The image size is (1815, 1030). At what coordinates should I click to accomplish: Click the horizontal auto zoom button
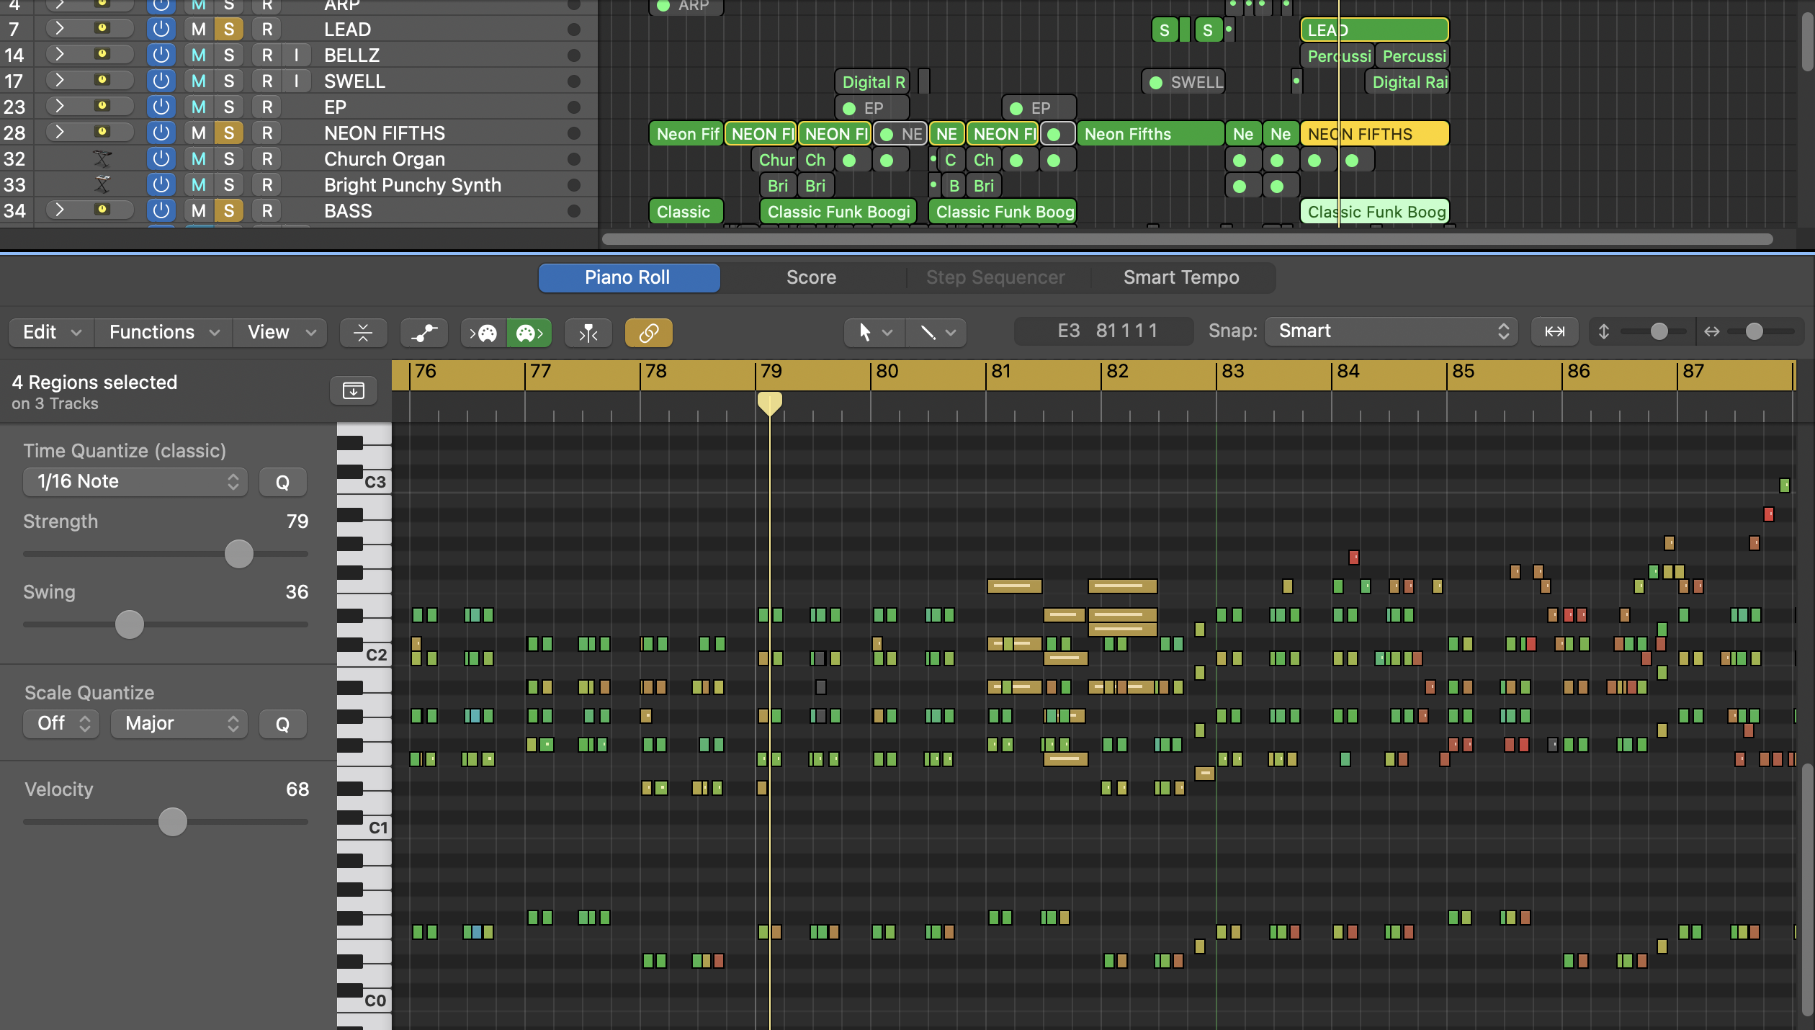1555,331
